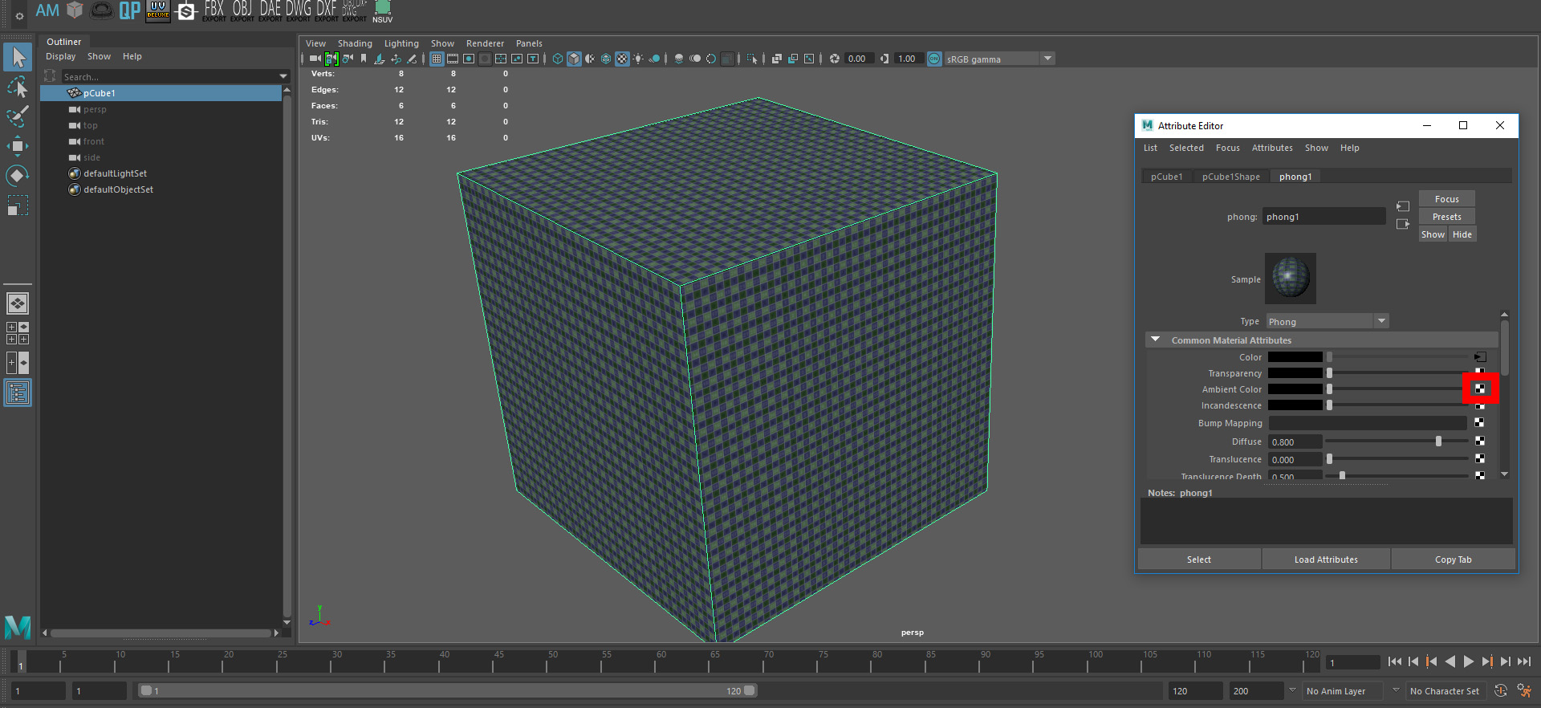Screen dimensions: 1541x708
Task: Click the Scale tool icon
Action: 18,205
